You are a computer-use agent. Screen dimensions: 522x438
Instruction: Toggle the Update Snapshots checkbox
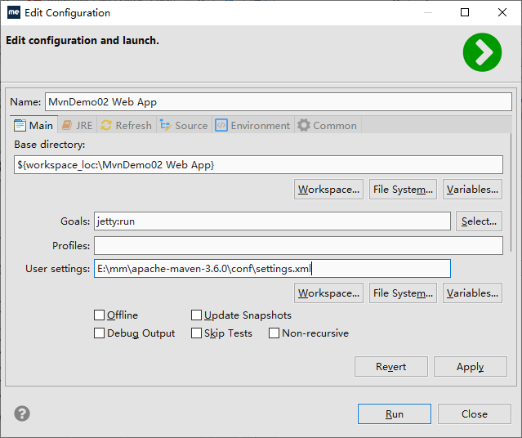[197, 315]
